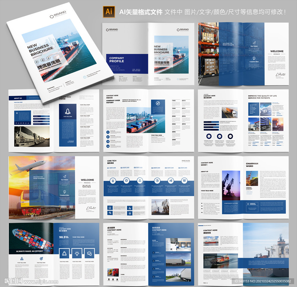Click the compass icon on history page

point(158,103)
